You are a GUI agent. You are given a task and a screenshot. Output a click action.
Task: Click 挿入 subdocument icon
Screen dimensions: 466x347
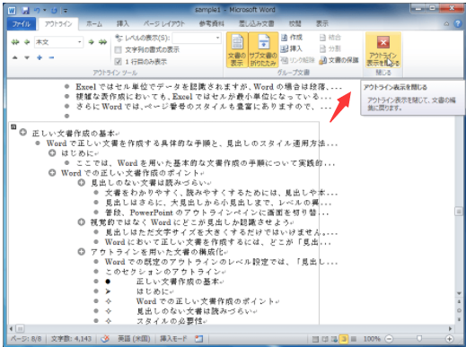pos(285,48)
